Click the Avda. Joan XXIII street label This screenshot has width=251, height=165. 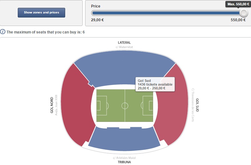click(x=56, y=105)
